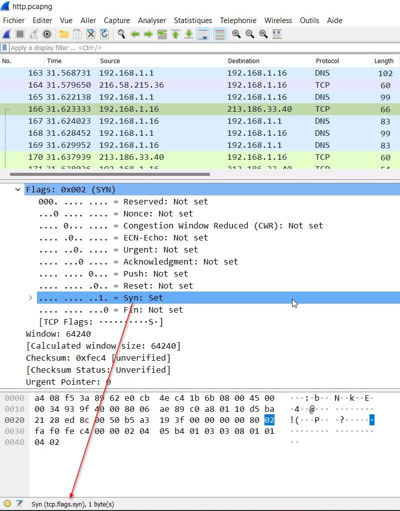Sort packets by the Time column header
400x511 pixels.
[x=70, y=61]
